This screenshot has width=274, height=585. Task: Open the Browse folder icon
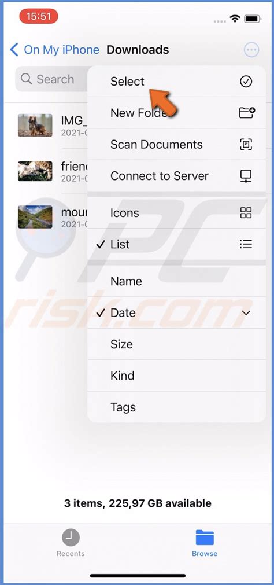coord(205,538)
